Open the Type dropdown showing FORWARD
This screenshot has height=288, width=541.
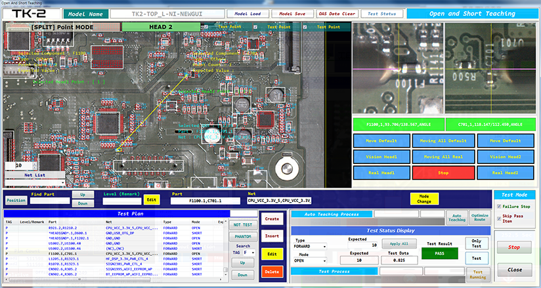tap(311, 246)
